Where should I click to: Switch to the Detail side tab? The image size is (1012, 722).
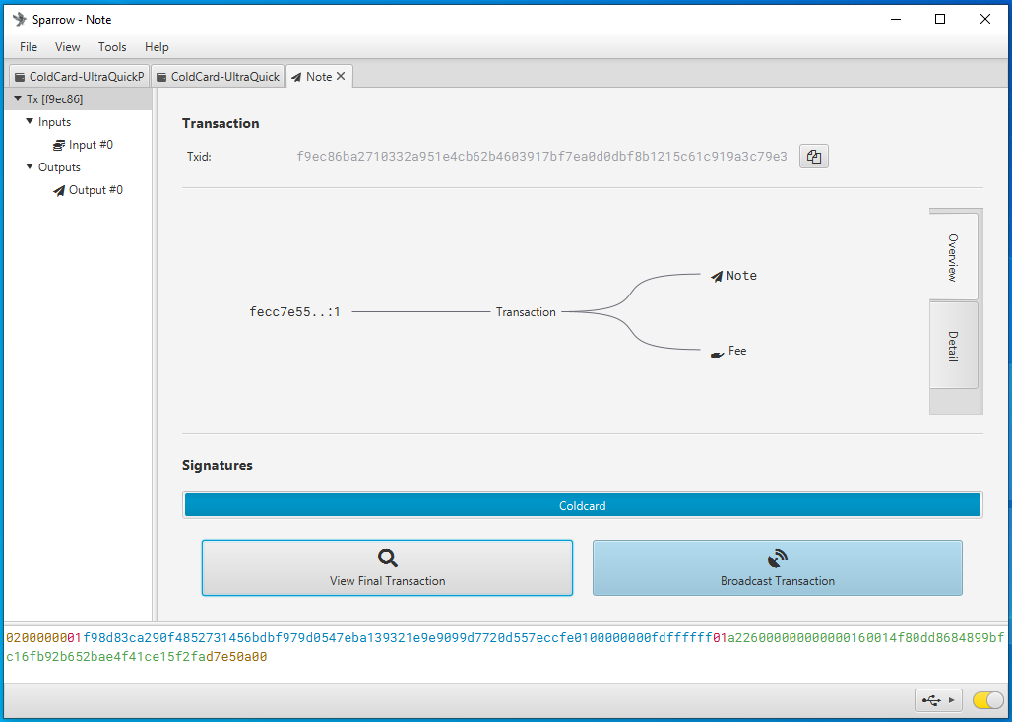(x=953, y=346)
